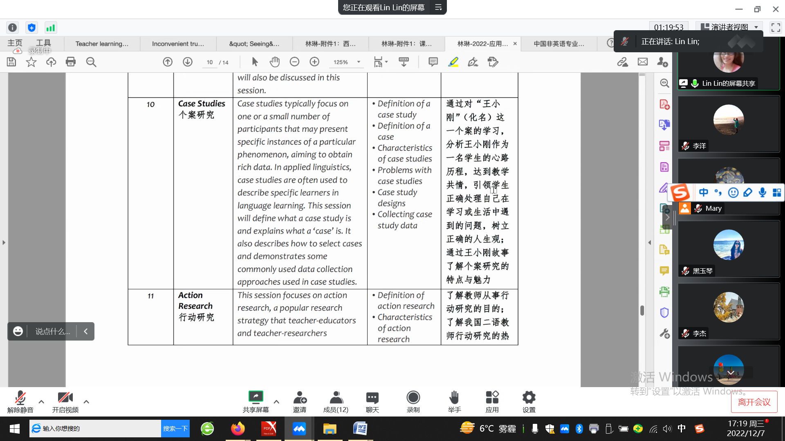Click the zoom out minus icon
The height and width of the screenshot is (441, 785).
tap(294, 62)
